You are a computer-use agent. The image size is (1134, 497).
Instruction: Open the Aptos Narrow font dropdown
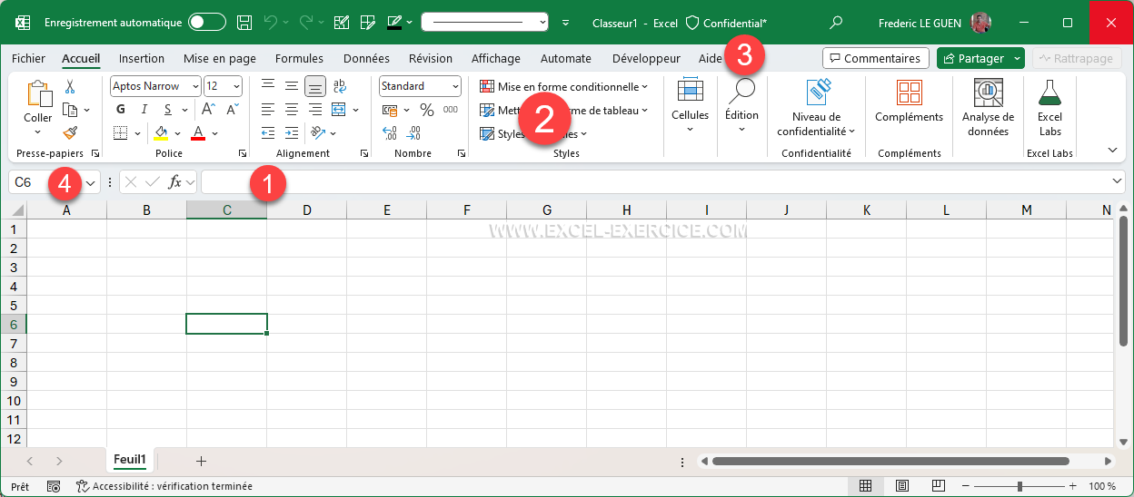click(195, 86)
